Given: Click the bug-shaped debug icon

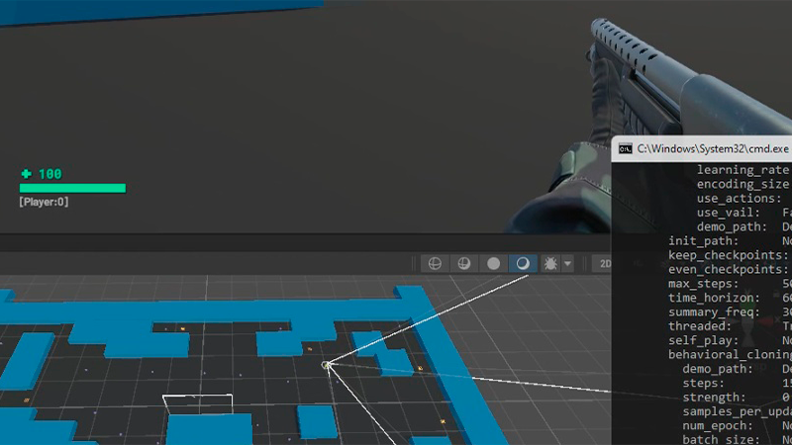Looking at the screenshot, I should click(550, 264).
